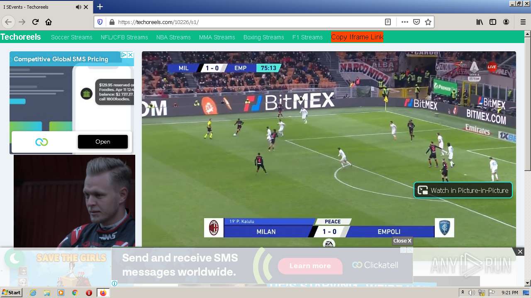Open F1 Streams page
Screen dimensions: 531x298
(307, 37)
